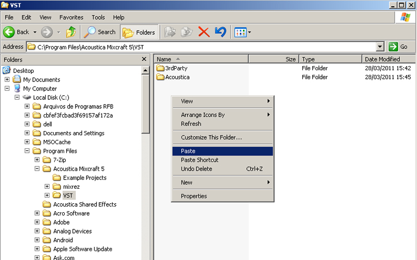
Task: Choose Properties from context menu
Action: [223, 196]
